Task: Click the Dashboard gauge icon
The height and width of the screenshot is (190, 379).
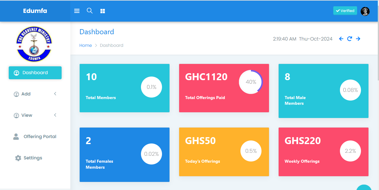Action: (x=17, y=73)
